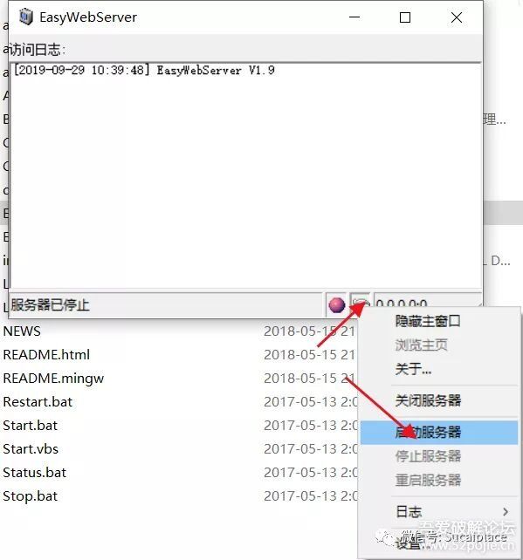The image size is (523, 560).
Task: Click 关闭服务器 in the context menu
Action: tap(428, 400)
